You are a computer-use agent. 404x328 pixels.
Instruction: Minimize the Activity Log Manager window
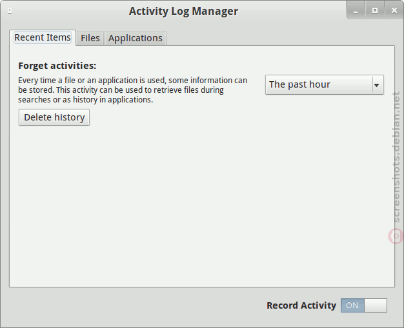356,10
